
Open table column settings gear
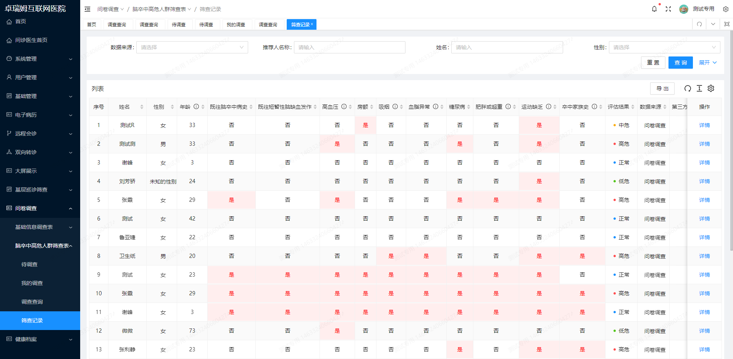click(x=711, y=89)
